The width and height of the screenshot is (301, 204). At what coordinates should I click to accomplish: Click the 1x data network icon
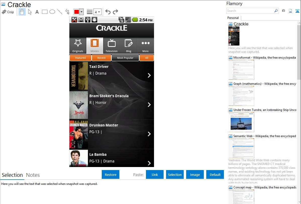(x=121, y=20)
